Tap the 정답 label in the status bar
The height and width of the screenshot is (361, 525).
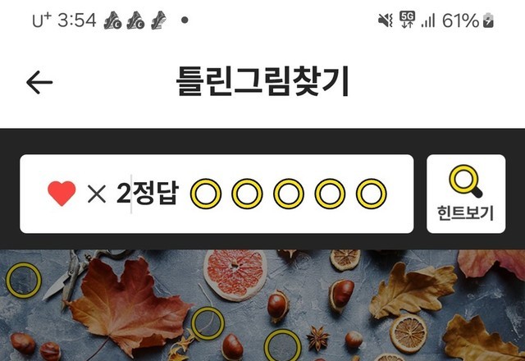pyautogui.click(x=156, y=193)
